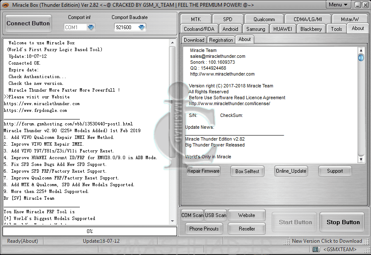Open the Reseller button
The height and width of the screenshot is (255, 371).
pos(246,228)
